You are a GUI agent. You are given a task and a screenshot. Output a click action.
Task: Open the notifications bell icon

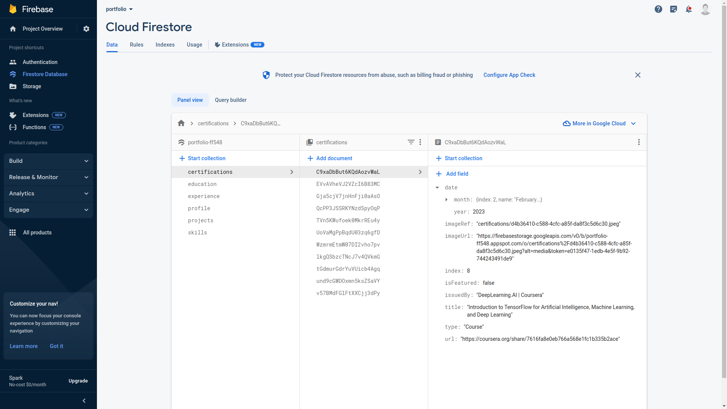coord(688,9)
